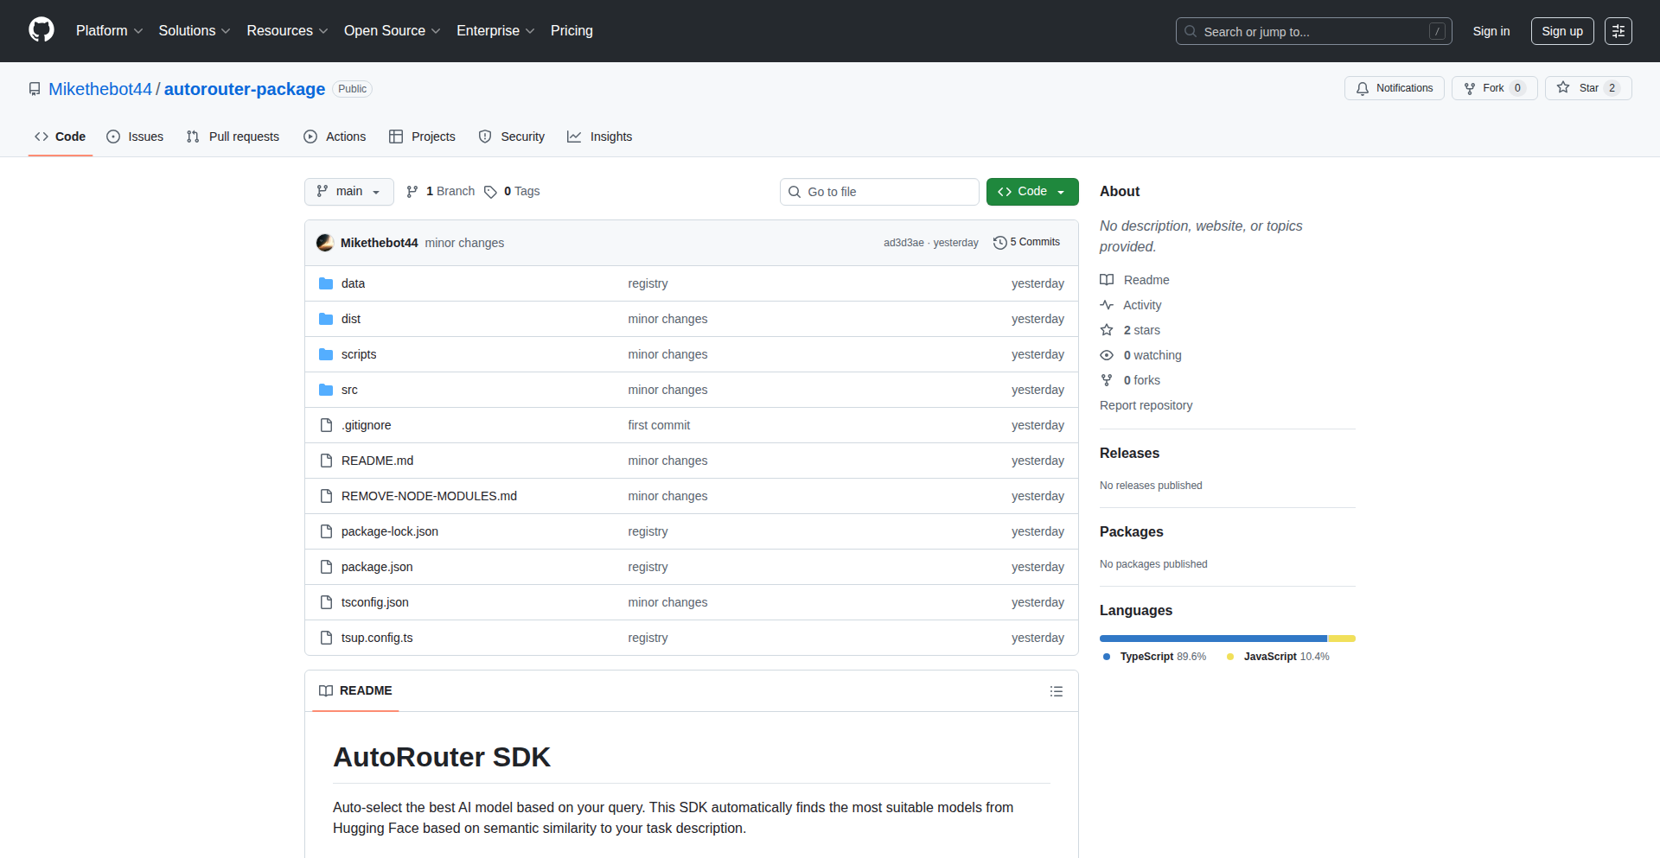Open the package.json file link
The height and width of the screenshot is (858, 1660).
(x=376, y=567)
